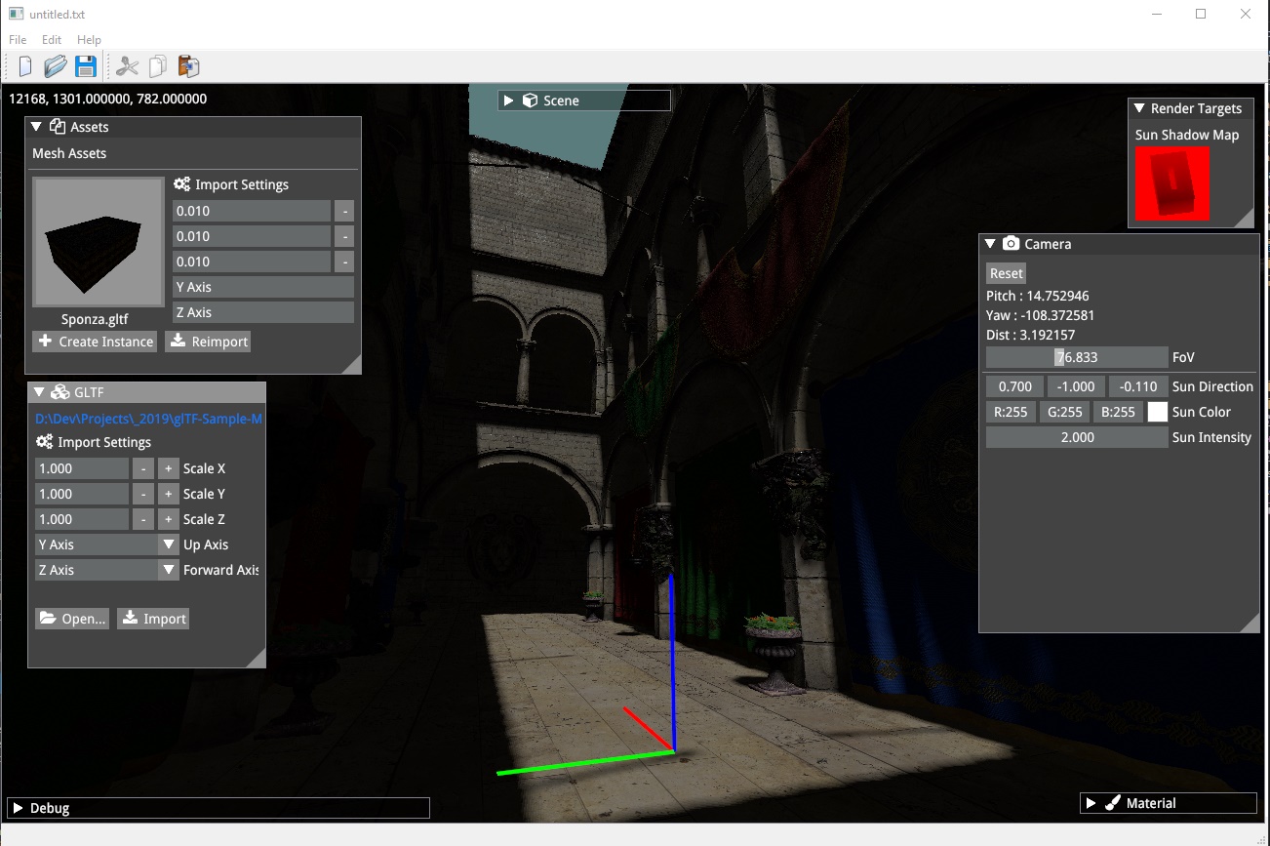Image resolution: width=1270 pixels, height=846 pixels.
Task: Click the Copy toolbar icon
Action: pyautogui.click(x=157, y=66)
